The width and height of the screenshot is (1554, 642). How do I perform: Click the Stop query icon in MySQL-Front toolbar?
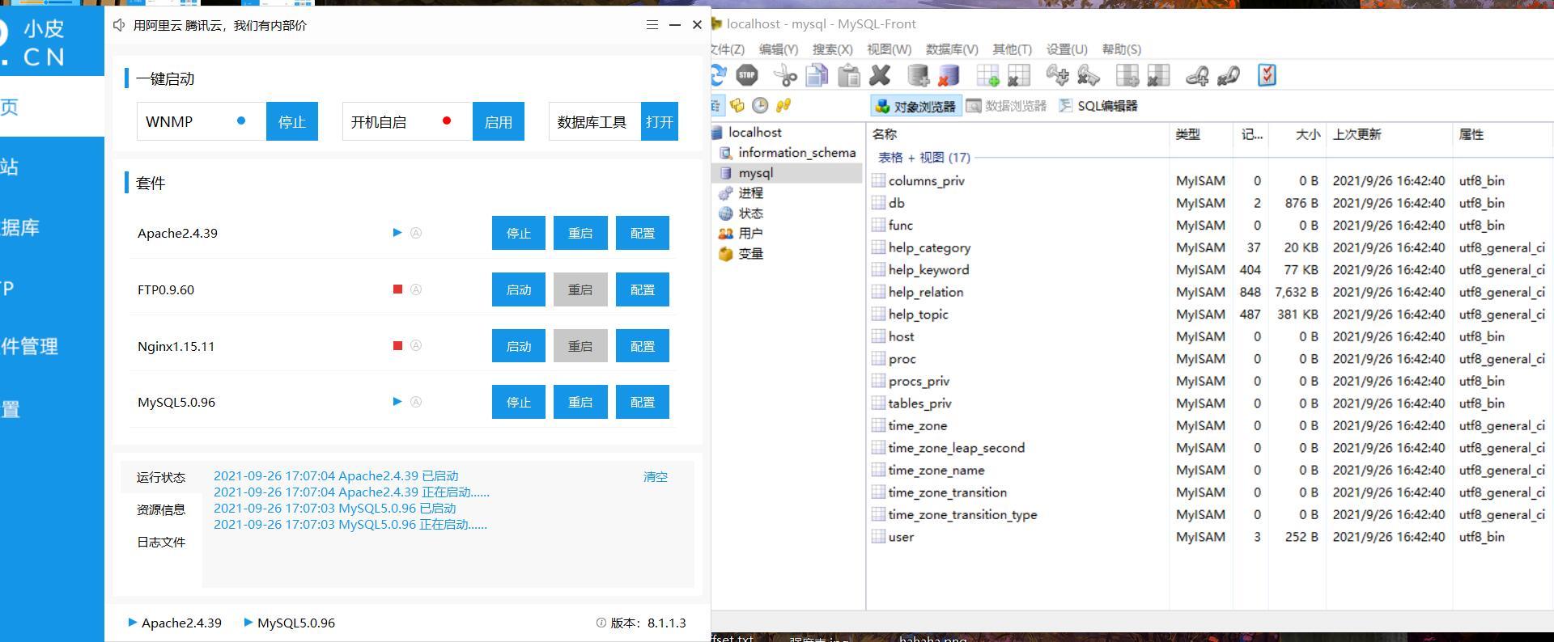click(747, 76)
